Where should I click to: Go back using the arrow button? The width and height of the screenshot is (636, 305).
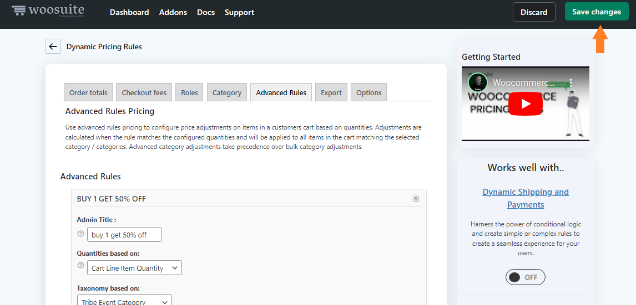click(x=53, y=46)
